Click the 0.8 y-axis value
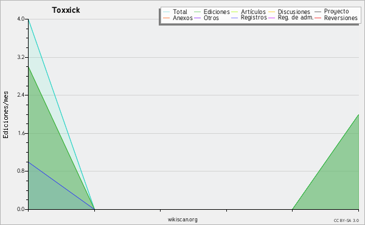Image resolution: width=365 pixels, height=225 pixels. pos(21,171)
